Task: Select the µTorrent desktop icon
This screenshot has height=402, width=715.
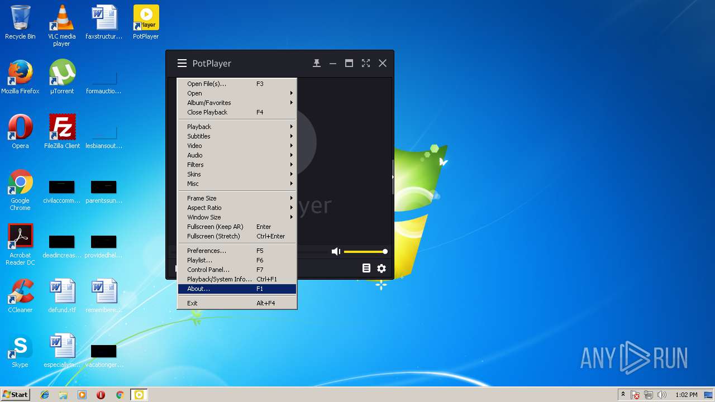Action: click(62, 77)
